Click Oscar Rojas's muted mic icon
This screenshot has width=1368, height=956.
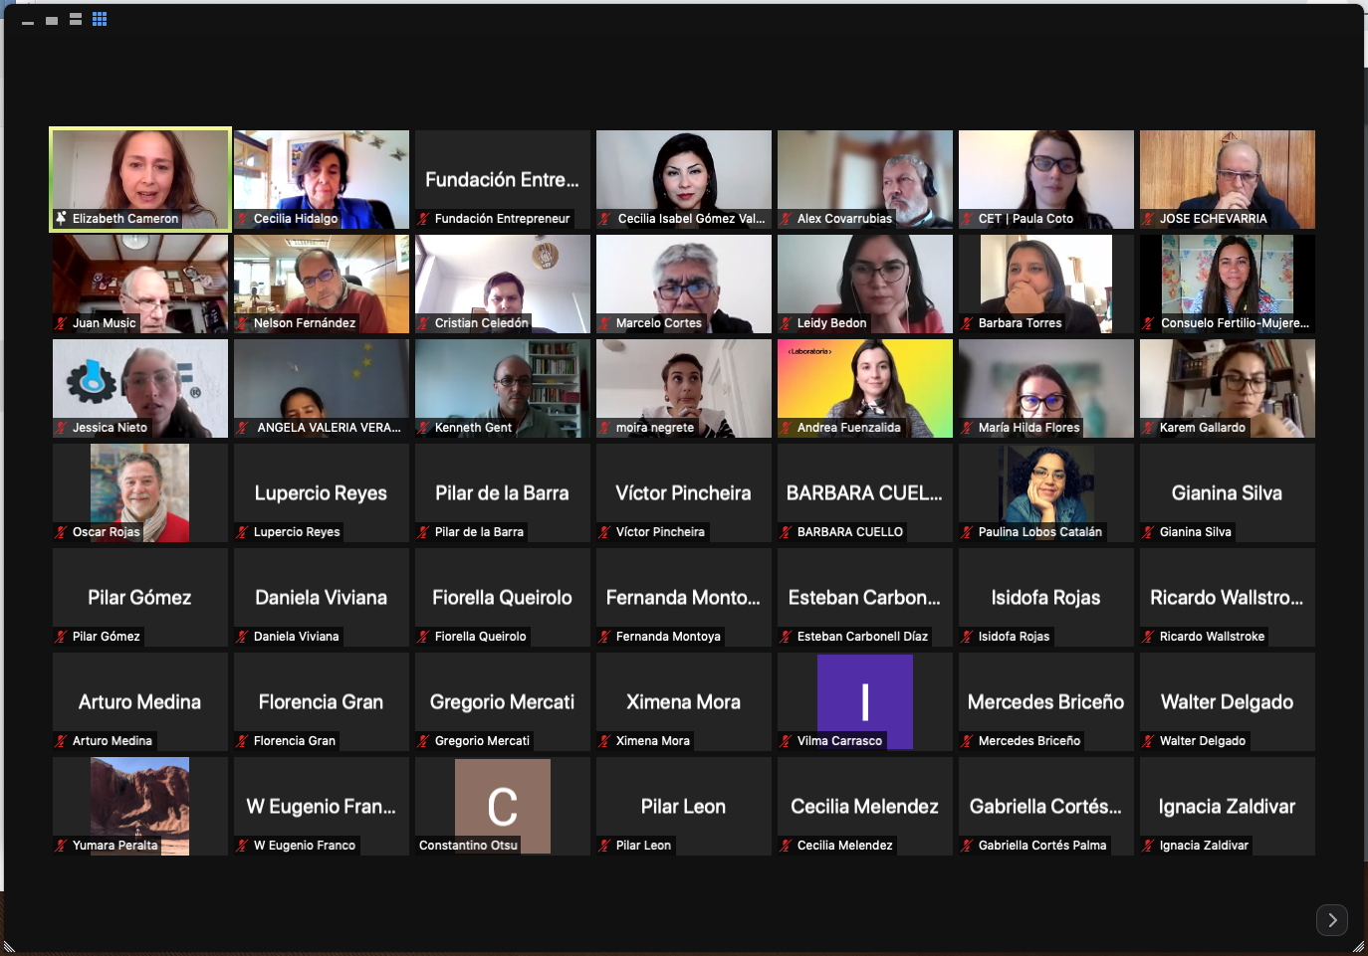tap(61, 532)
